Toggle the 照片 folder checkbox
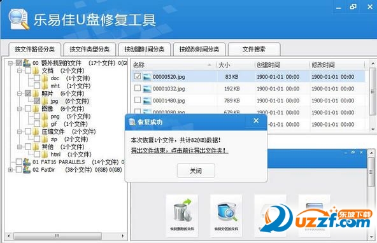 point(28,94)
